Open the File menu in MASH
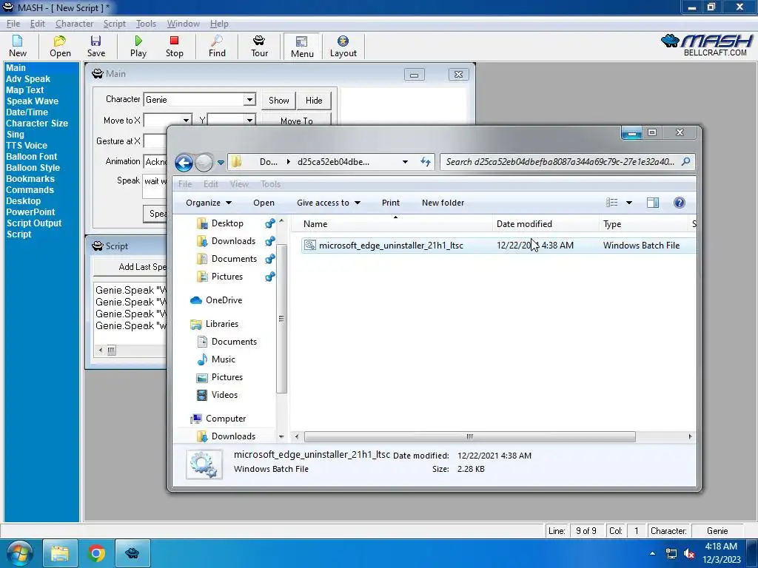The width and height of the screenshot is (758, 568). tap(13, 24)
